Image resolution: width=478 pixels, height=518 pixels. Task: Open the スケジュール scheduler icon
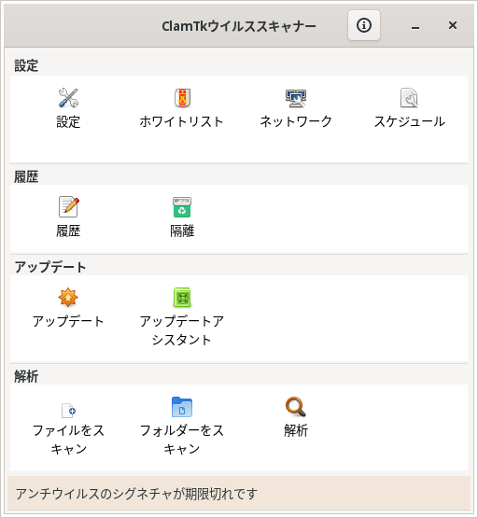click(x=409, y=98)
